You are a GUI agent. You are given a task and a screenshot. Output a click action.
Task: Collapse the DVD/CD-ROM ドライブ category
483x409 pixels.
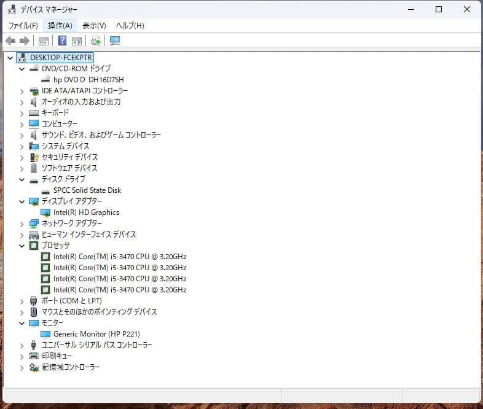coord(22,69)
